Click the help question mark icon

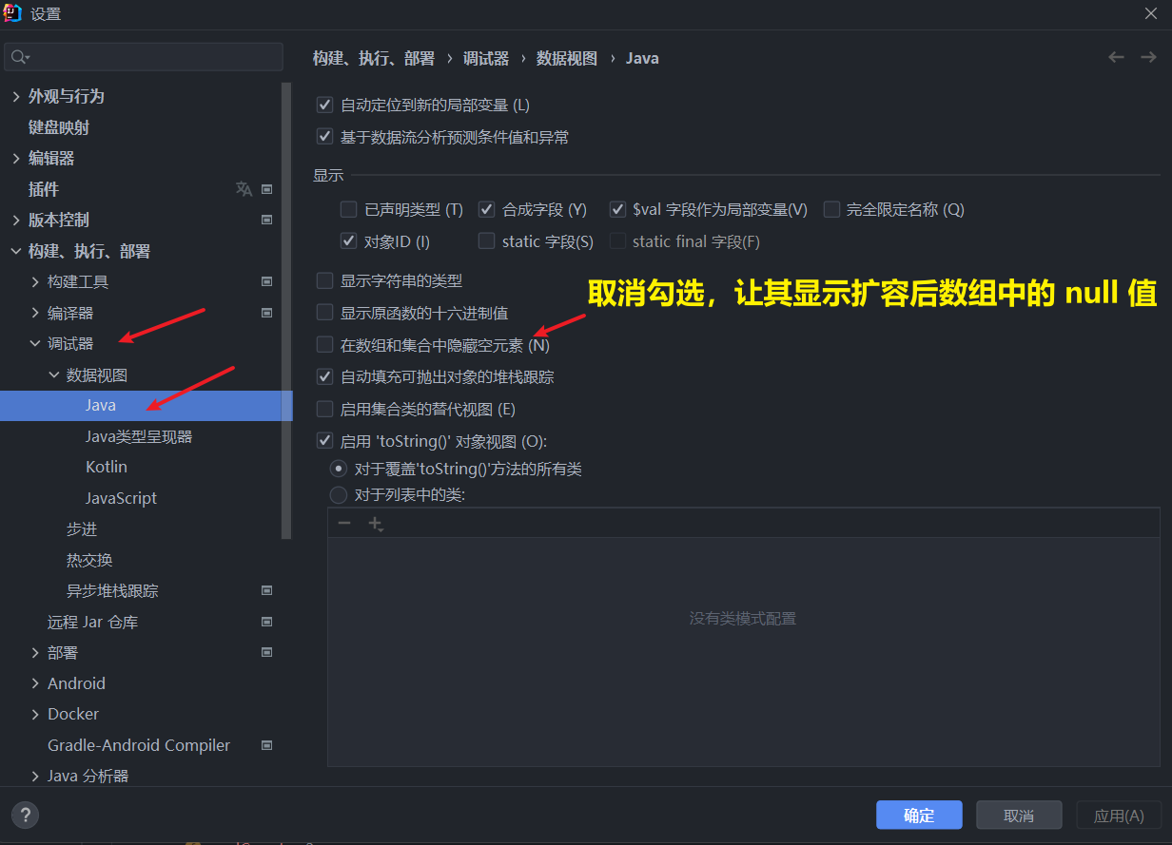pos(25,815)
